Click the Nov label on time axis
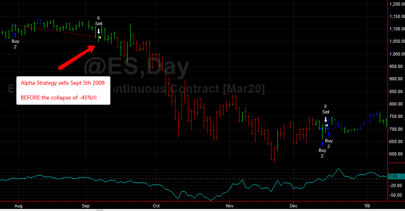 click(229, 206)
